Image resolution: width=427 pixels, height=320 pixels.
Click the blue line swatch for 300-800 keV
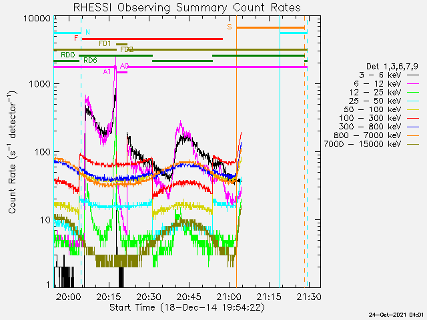tap(413, 127)
